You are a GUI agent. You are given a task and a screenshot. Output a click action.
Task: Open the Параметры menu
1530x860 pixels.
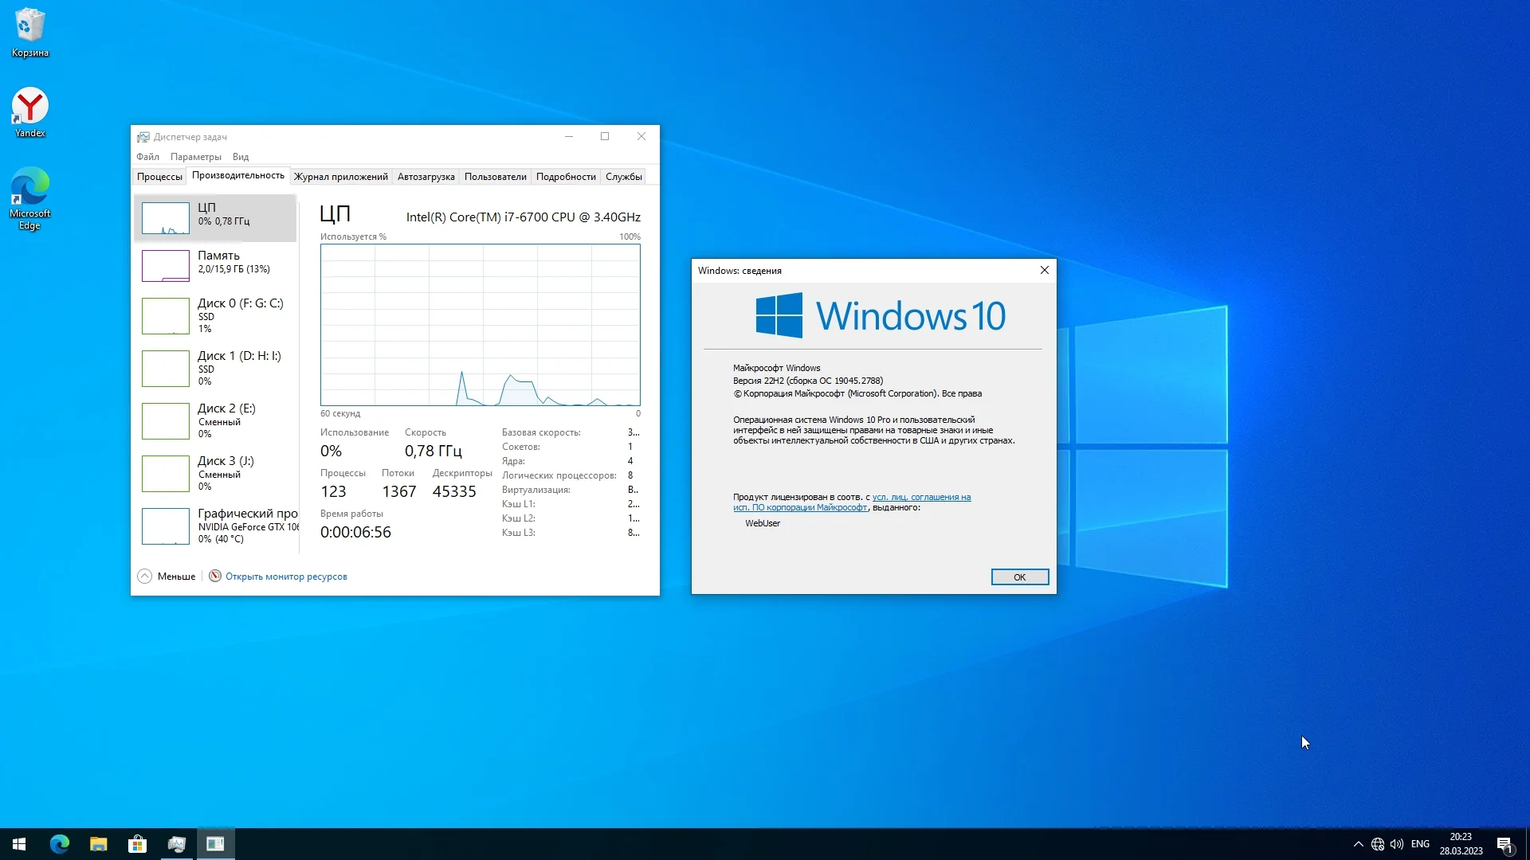195,157
